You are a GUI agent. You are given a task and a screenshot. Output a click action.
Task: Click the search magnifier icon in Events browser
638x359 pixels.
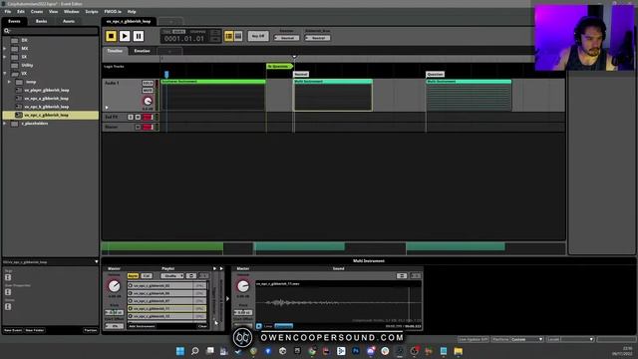(x=7, y=31)
